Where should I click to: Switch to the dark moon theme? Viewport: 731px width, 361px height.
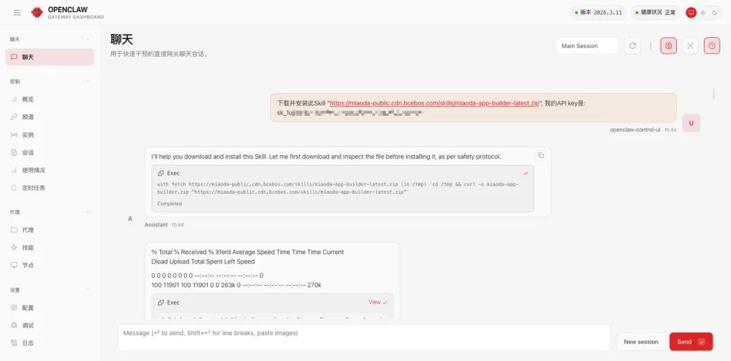(714, 12)
